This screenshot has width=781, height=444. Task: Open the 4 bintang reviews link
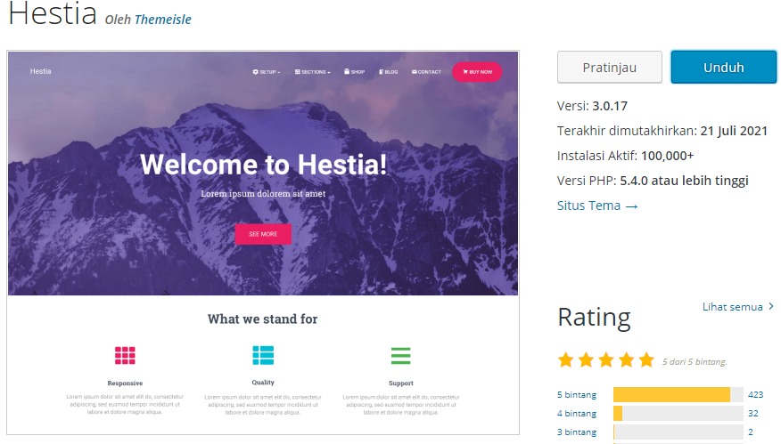pos(576,413)
